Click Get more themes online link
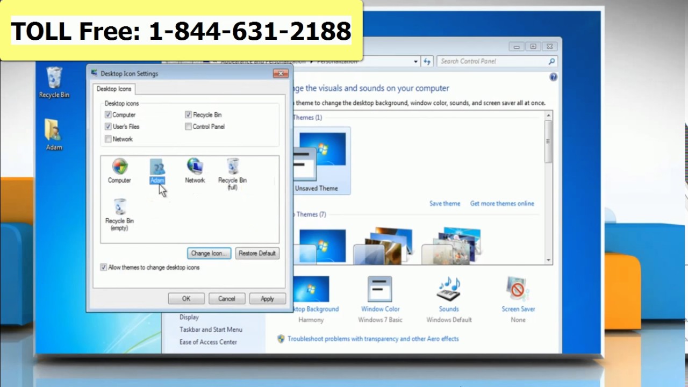The height and width of the screenshot is (387, 688). pyautogui.click(x=502, y=204)
